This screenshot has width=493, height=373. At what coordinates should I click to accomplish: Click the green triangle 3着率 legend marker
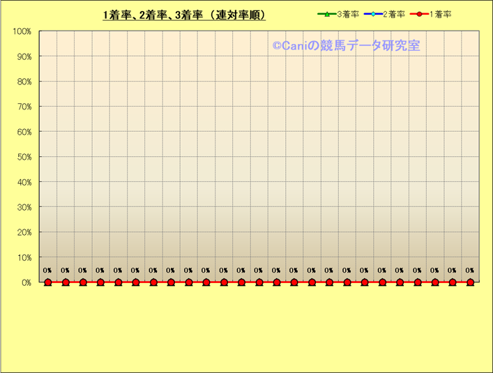click(326, 14)
